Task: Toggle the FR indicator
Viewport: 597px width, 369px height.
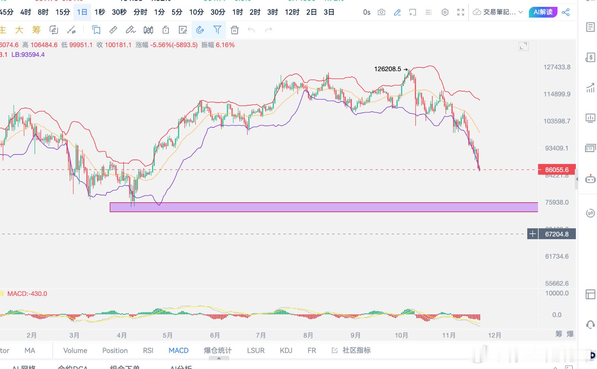Action: (312, 351)
